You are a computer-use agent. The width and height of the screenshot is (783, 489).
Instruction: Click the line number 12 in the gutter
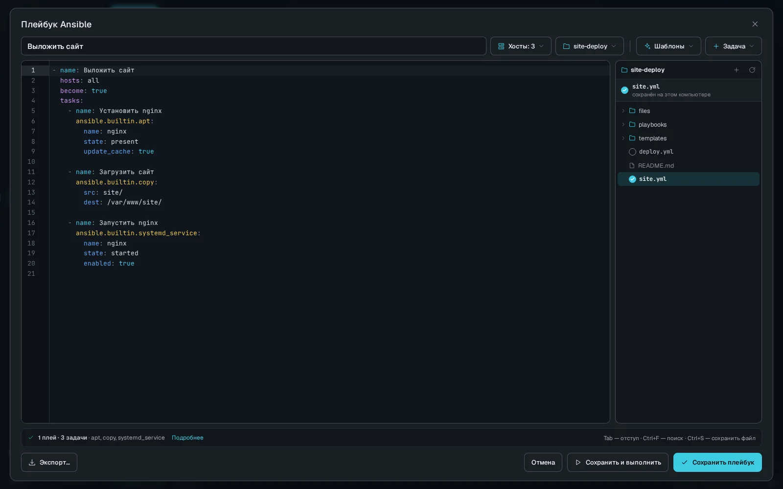pyautogui.click(x=31, y=182)
